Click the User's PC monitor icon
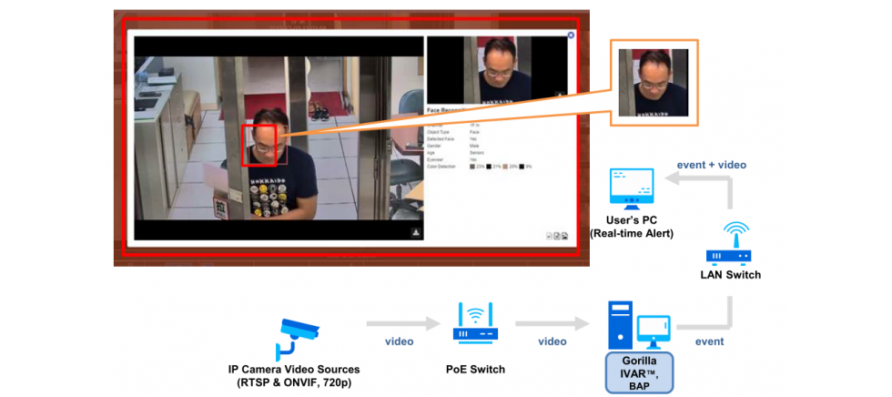This screenshot has width=892, height=397. (632, 188)
